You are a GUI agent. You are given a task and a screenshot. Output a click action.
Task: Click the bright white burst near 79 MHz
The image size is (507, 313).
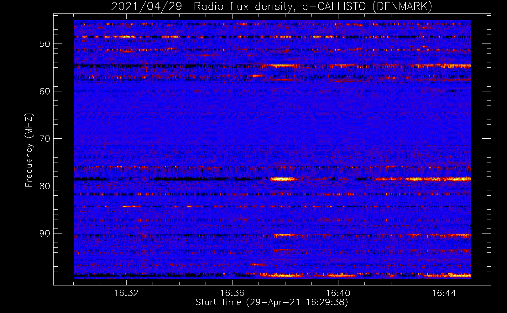click(x=284, y=179)
